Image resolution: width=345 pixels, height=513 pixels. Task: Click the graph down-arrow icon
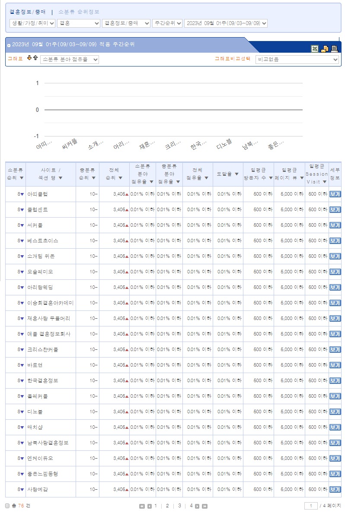[x=29, y=58]
